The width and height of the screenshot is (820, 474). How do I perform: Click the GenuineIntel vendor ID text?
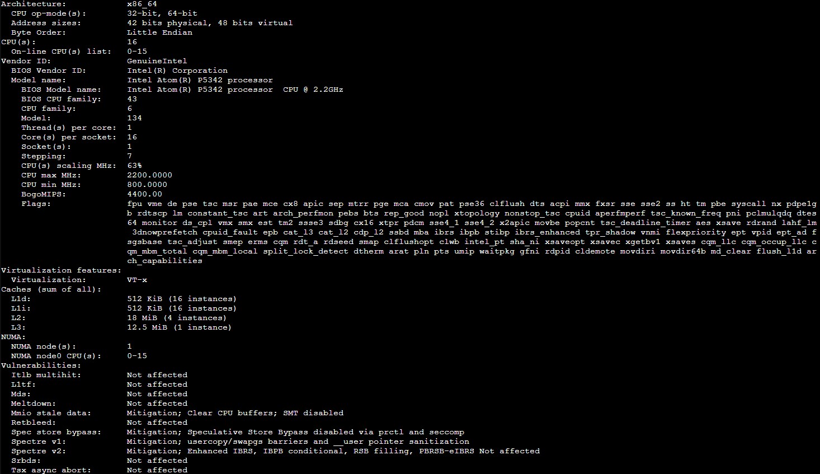coord(157,61)
